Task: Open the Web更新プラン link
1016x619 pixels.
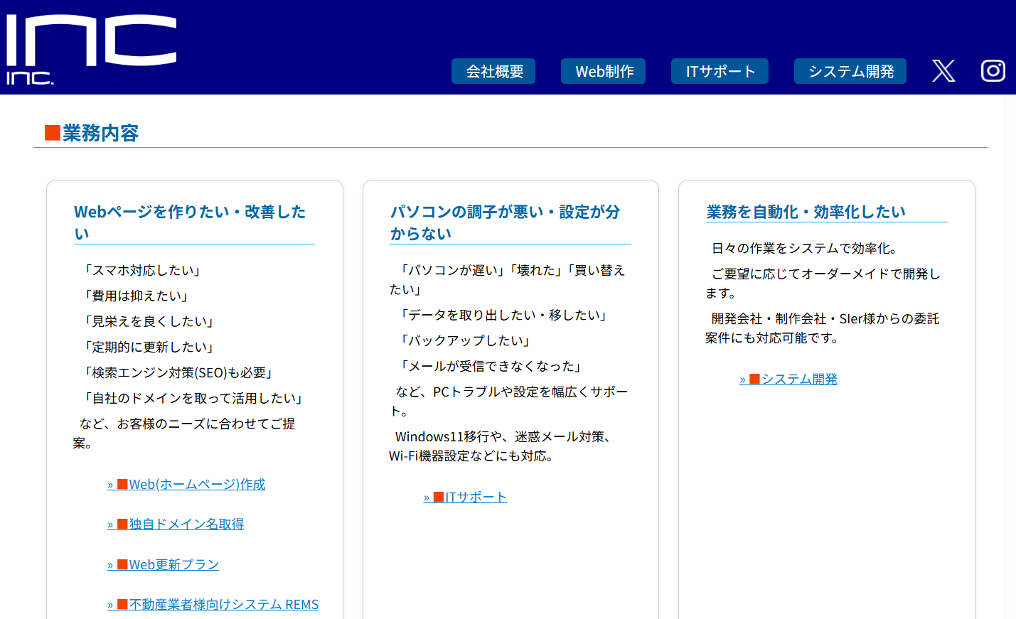Action: 173,564
